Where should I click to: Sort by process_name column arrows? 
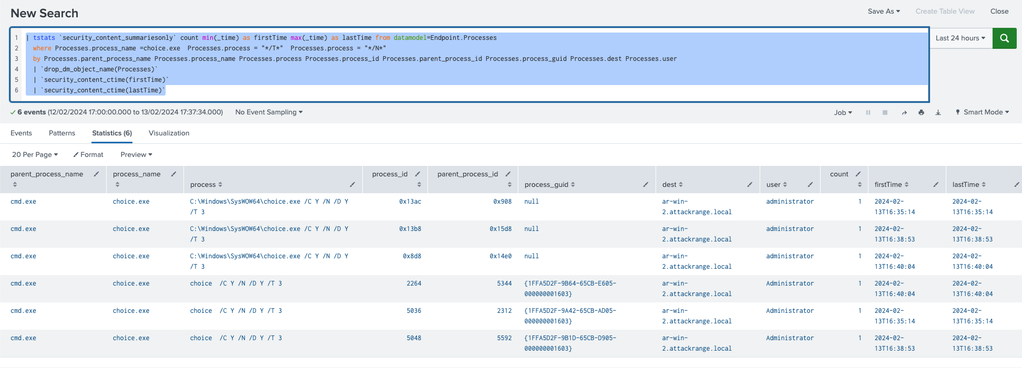coord(117,185)
